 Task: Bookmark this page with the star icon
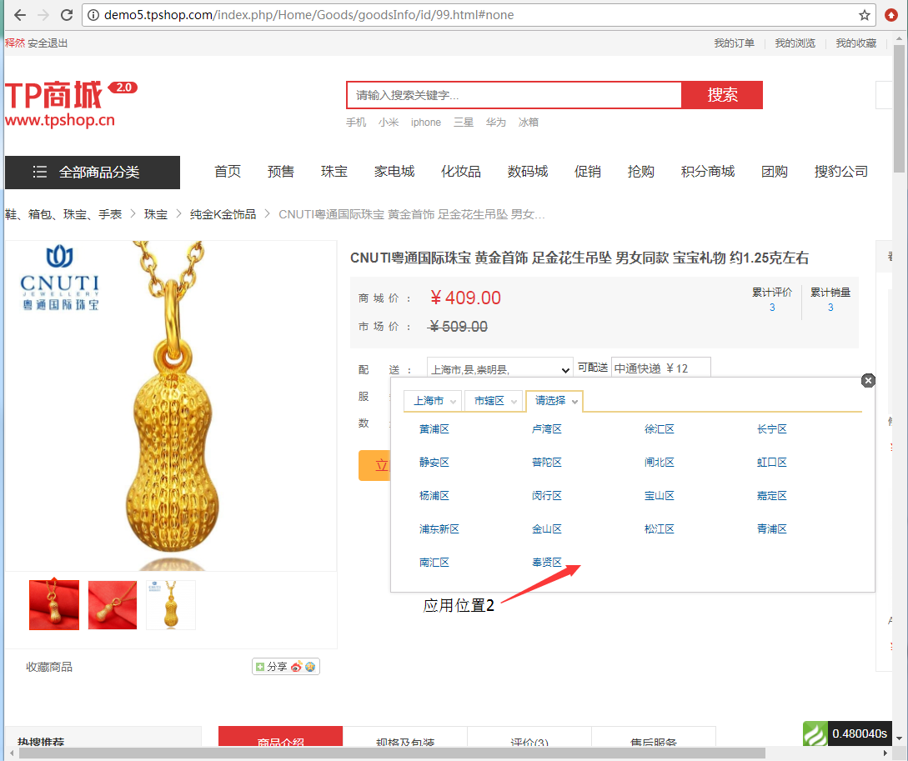pos(865,15)
